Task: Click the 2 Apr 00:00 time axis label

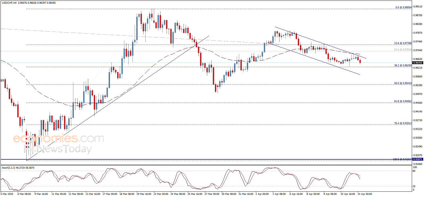Action: pyautogui.click(x=262, y=194)
